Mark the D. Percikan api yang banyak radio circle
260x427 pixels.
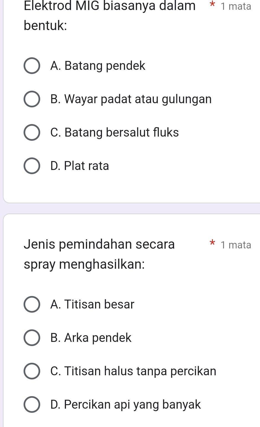(32, 404)
